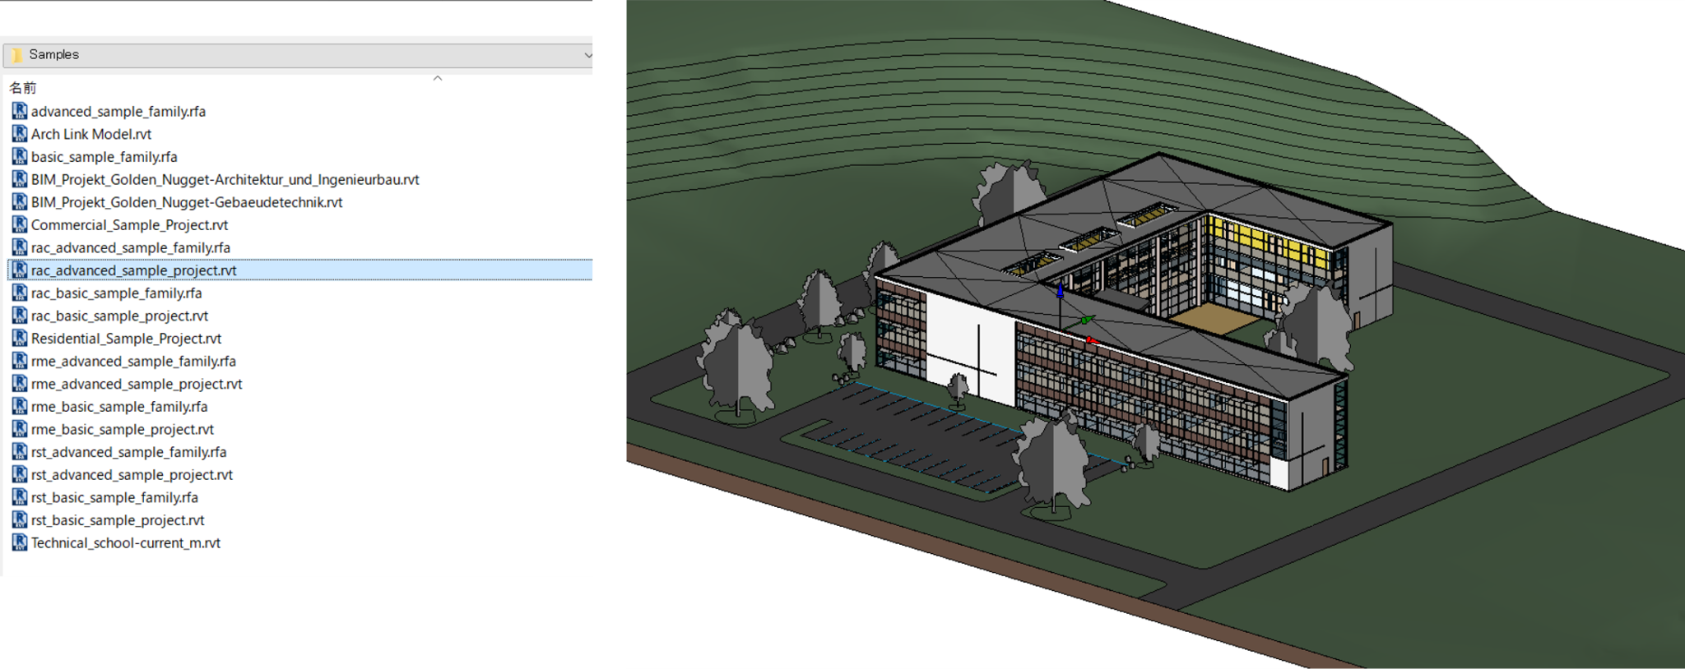Select basic_sample_family.rfa in the list
The height and width of the screenshot is (669, 1685).
(x=104, y=157)
